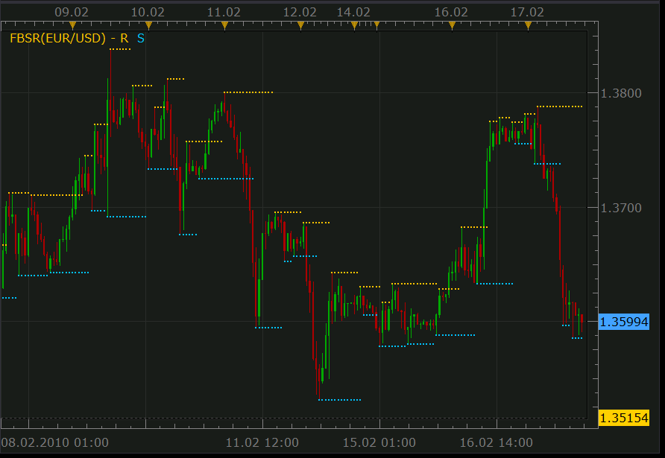Click the blue S support legend letter

pos(141,39)
